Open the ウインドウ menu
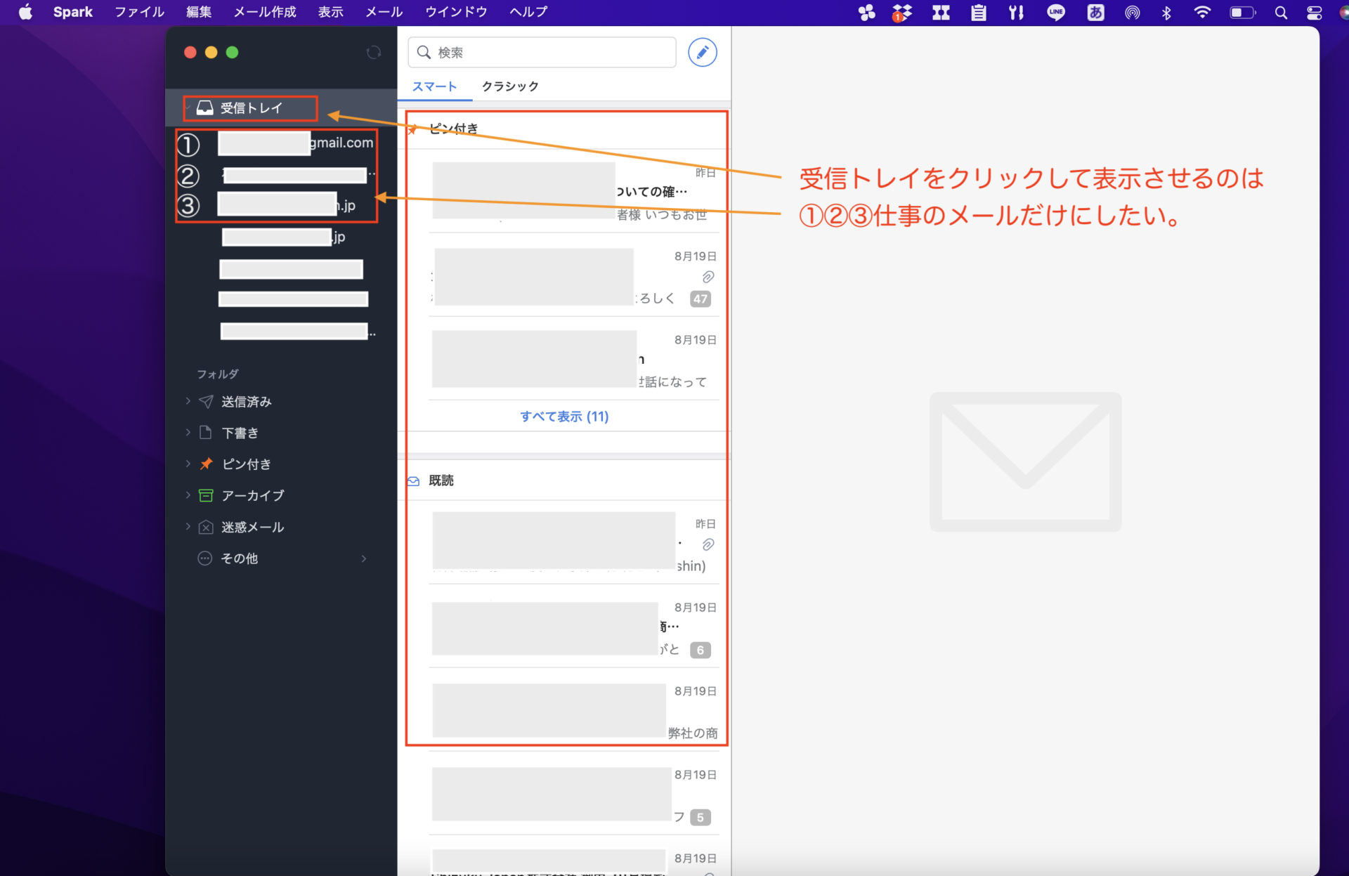This screenshot has height=876, width=1349. coord(455,12)
